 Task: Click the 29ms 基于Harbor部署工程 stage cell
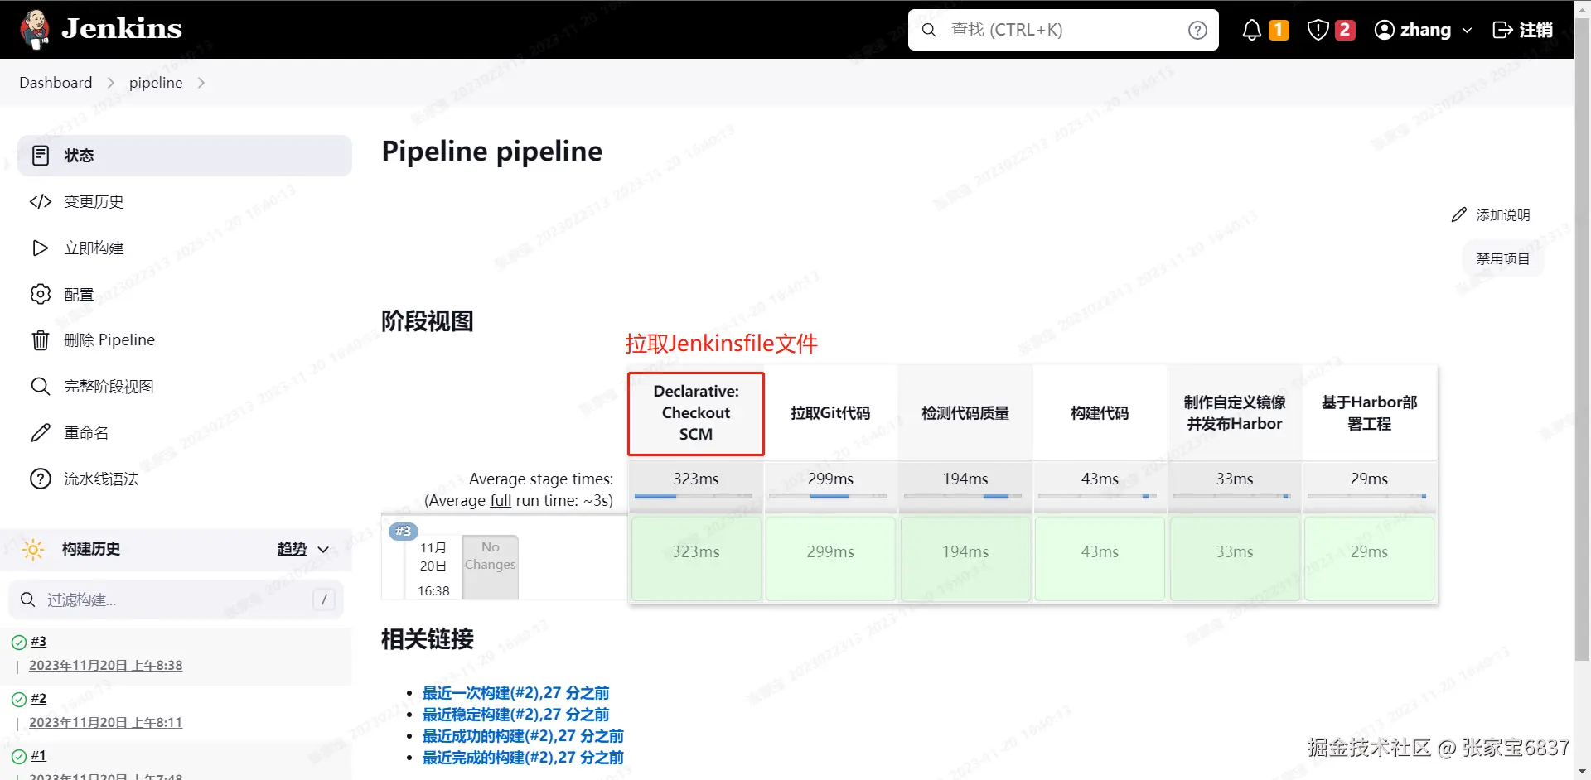click(1369, 559)
